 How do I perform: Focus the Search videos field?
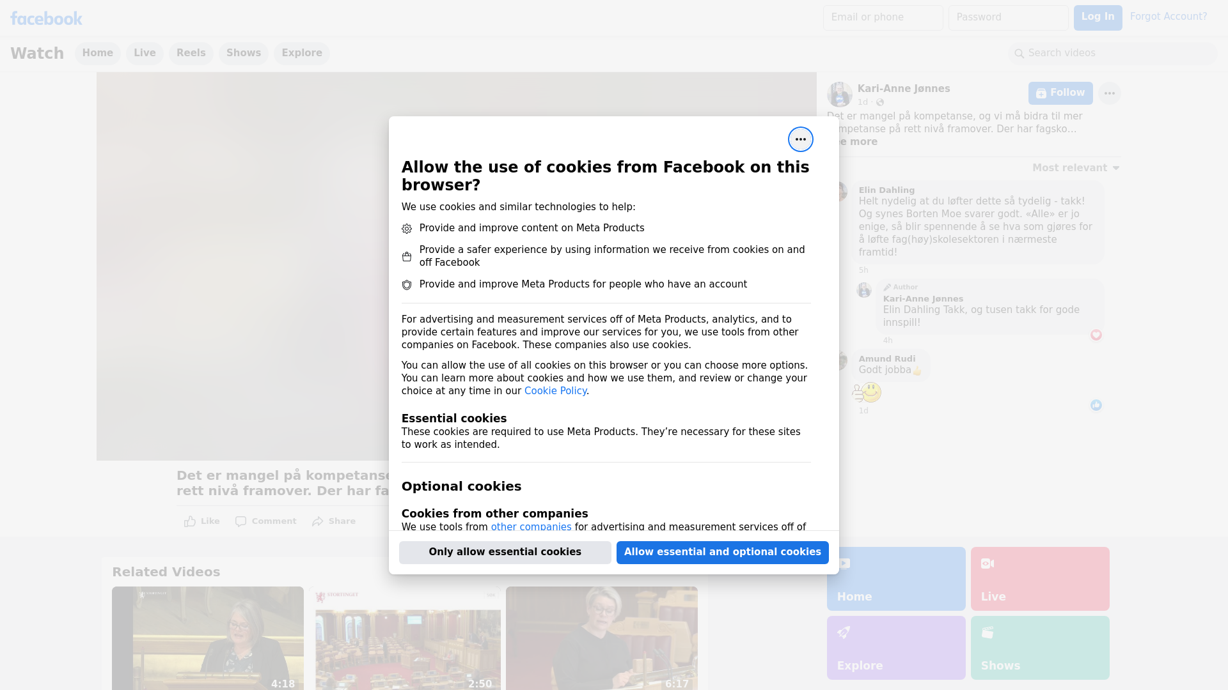coord(1112,54)
